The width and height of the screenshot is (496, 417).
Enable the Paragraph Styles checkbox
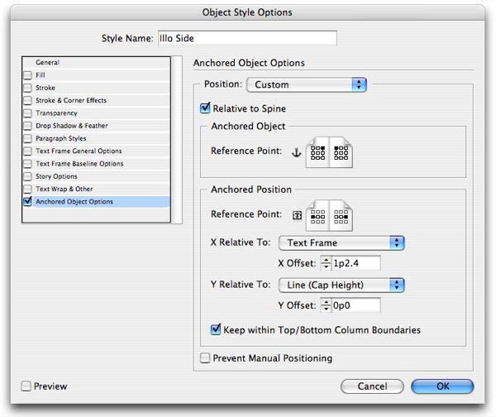(x=28, y=138)
